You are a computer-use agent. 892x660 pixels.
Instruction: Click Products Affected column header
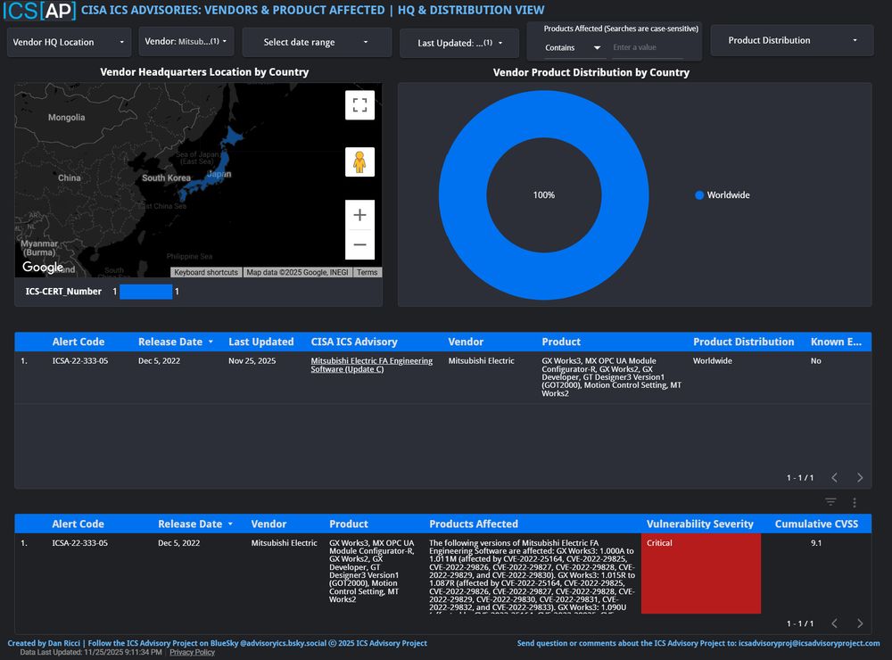(x=474, y=524)
